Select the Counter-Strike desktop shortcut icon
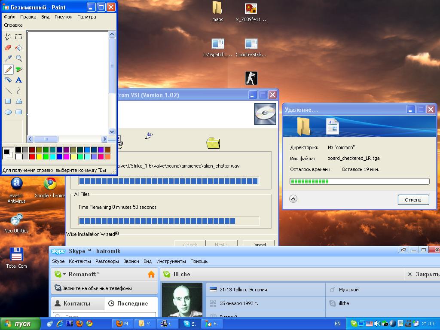 click(x=251, y=78)
